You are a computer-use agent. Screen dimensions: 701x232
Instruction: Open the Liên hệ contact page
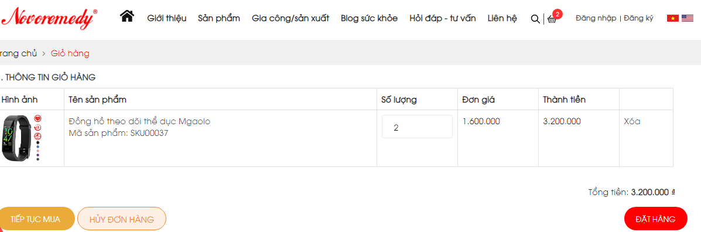click(502, 18)
